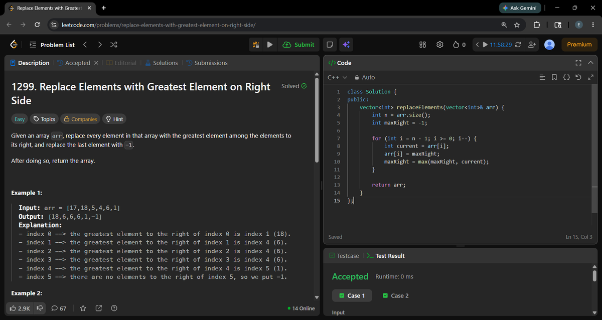Switch to the Accepted tab
Screen dimensions: 602x320
click(73, 63)
